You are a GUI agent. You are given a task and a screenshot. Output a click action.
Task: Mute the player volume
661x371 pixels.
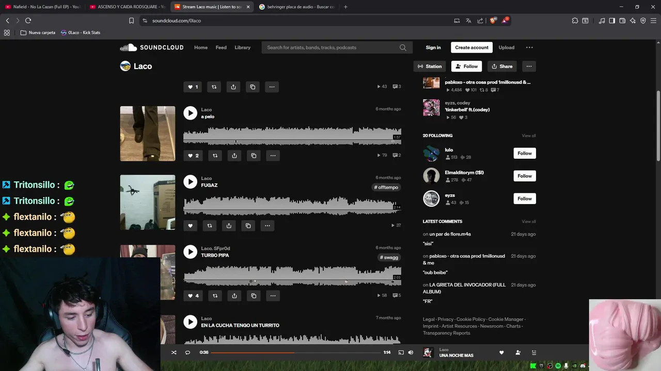tap(411, 352)
